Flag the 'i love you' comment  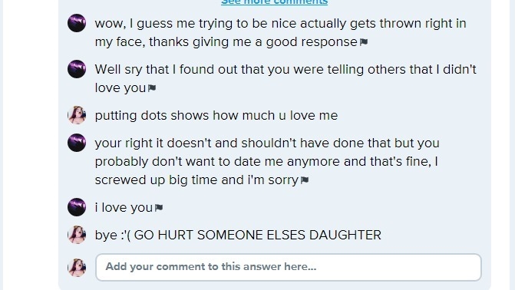tap(159, 208)
